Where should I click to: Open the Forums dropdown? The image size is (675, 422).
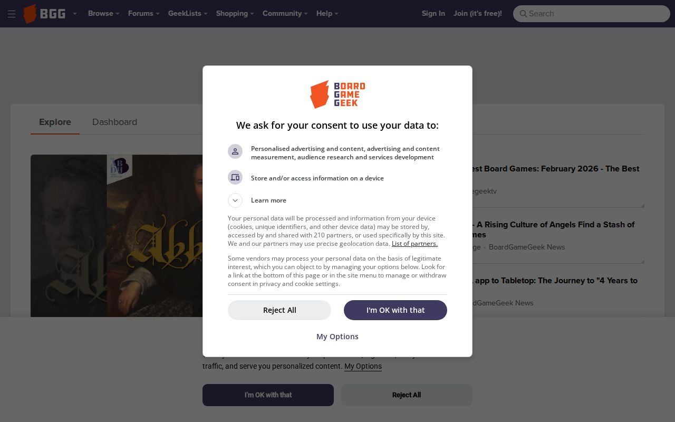pyautogui.click(x=142, y=14)
